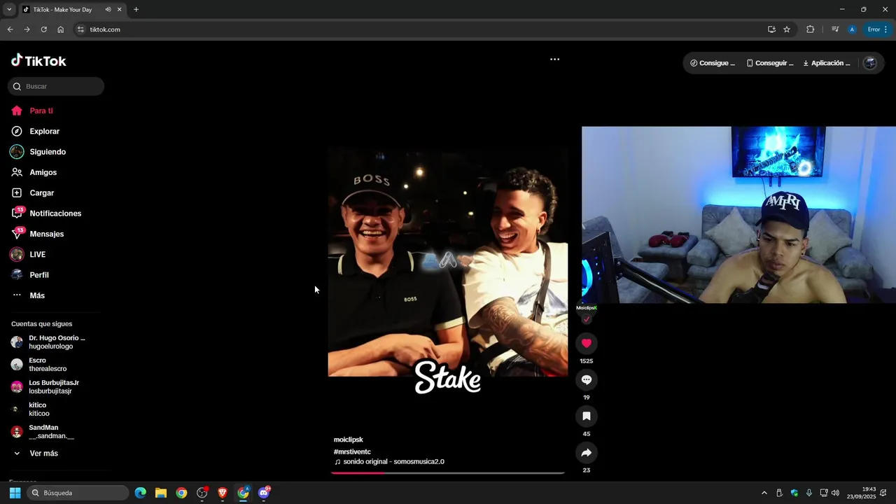The height and width of the screenshot is (504, 896).
Task: Open Microsoft Edge from the taskbar
Action: click(x=141, y=493)
